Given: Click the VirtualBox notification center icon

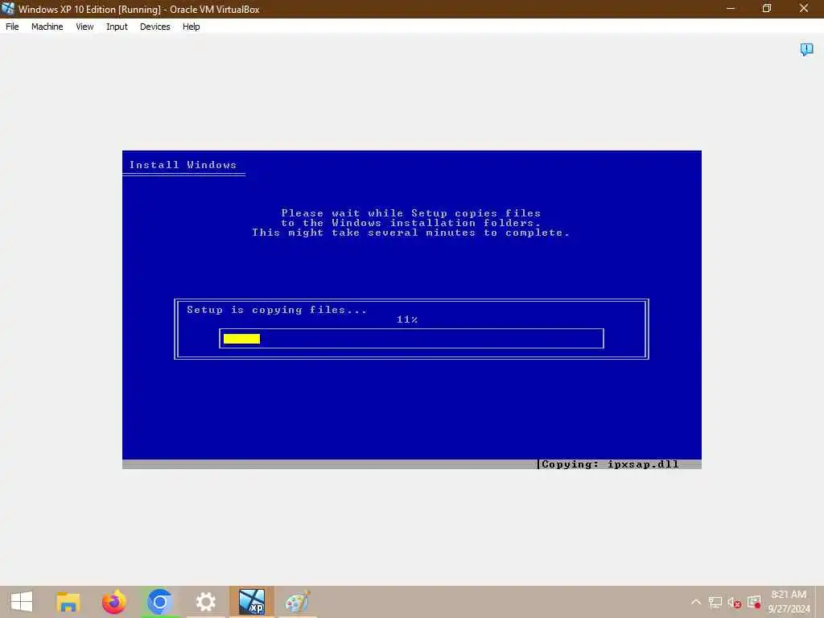Looking at the screenshot, I should (806, 49).
